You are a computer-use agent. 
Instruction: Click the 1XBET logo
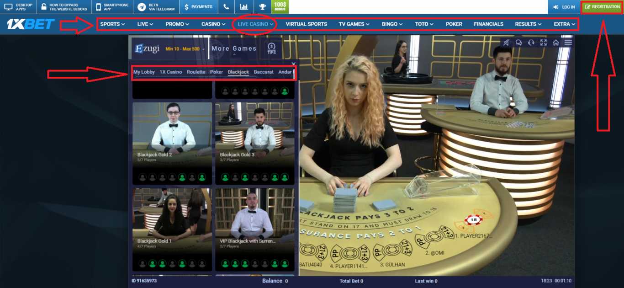[x=31, y=24]
